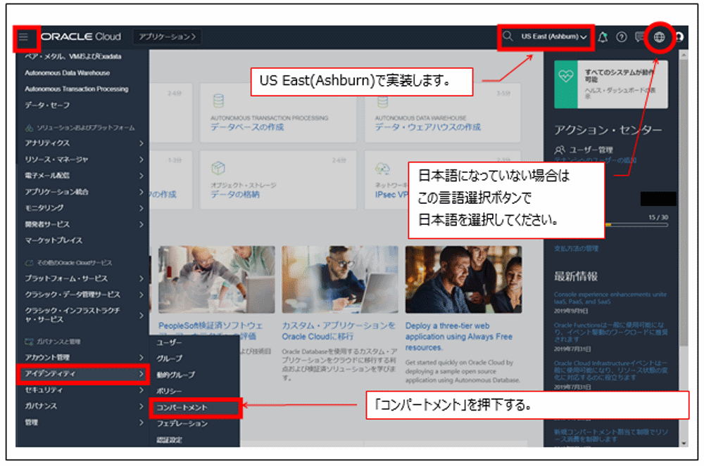This screenshot has height=466, width=704.
Task: Open help using the question mark icon
Action: pyautogui.click(x=622, y=36)
